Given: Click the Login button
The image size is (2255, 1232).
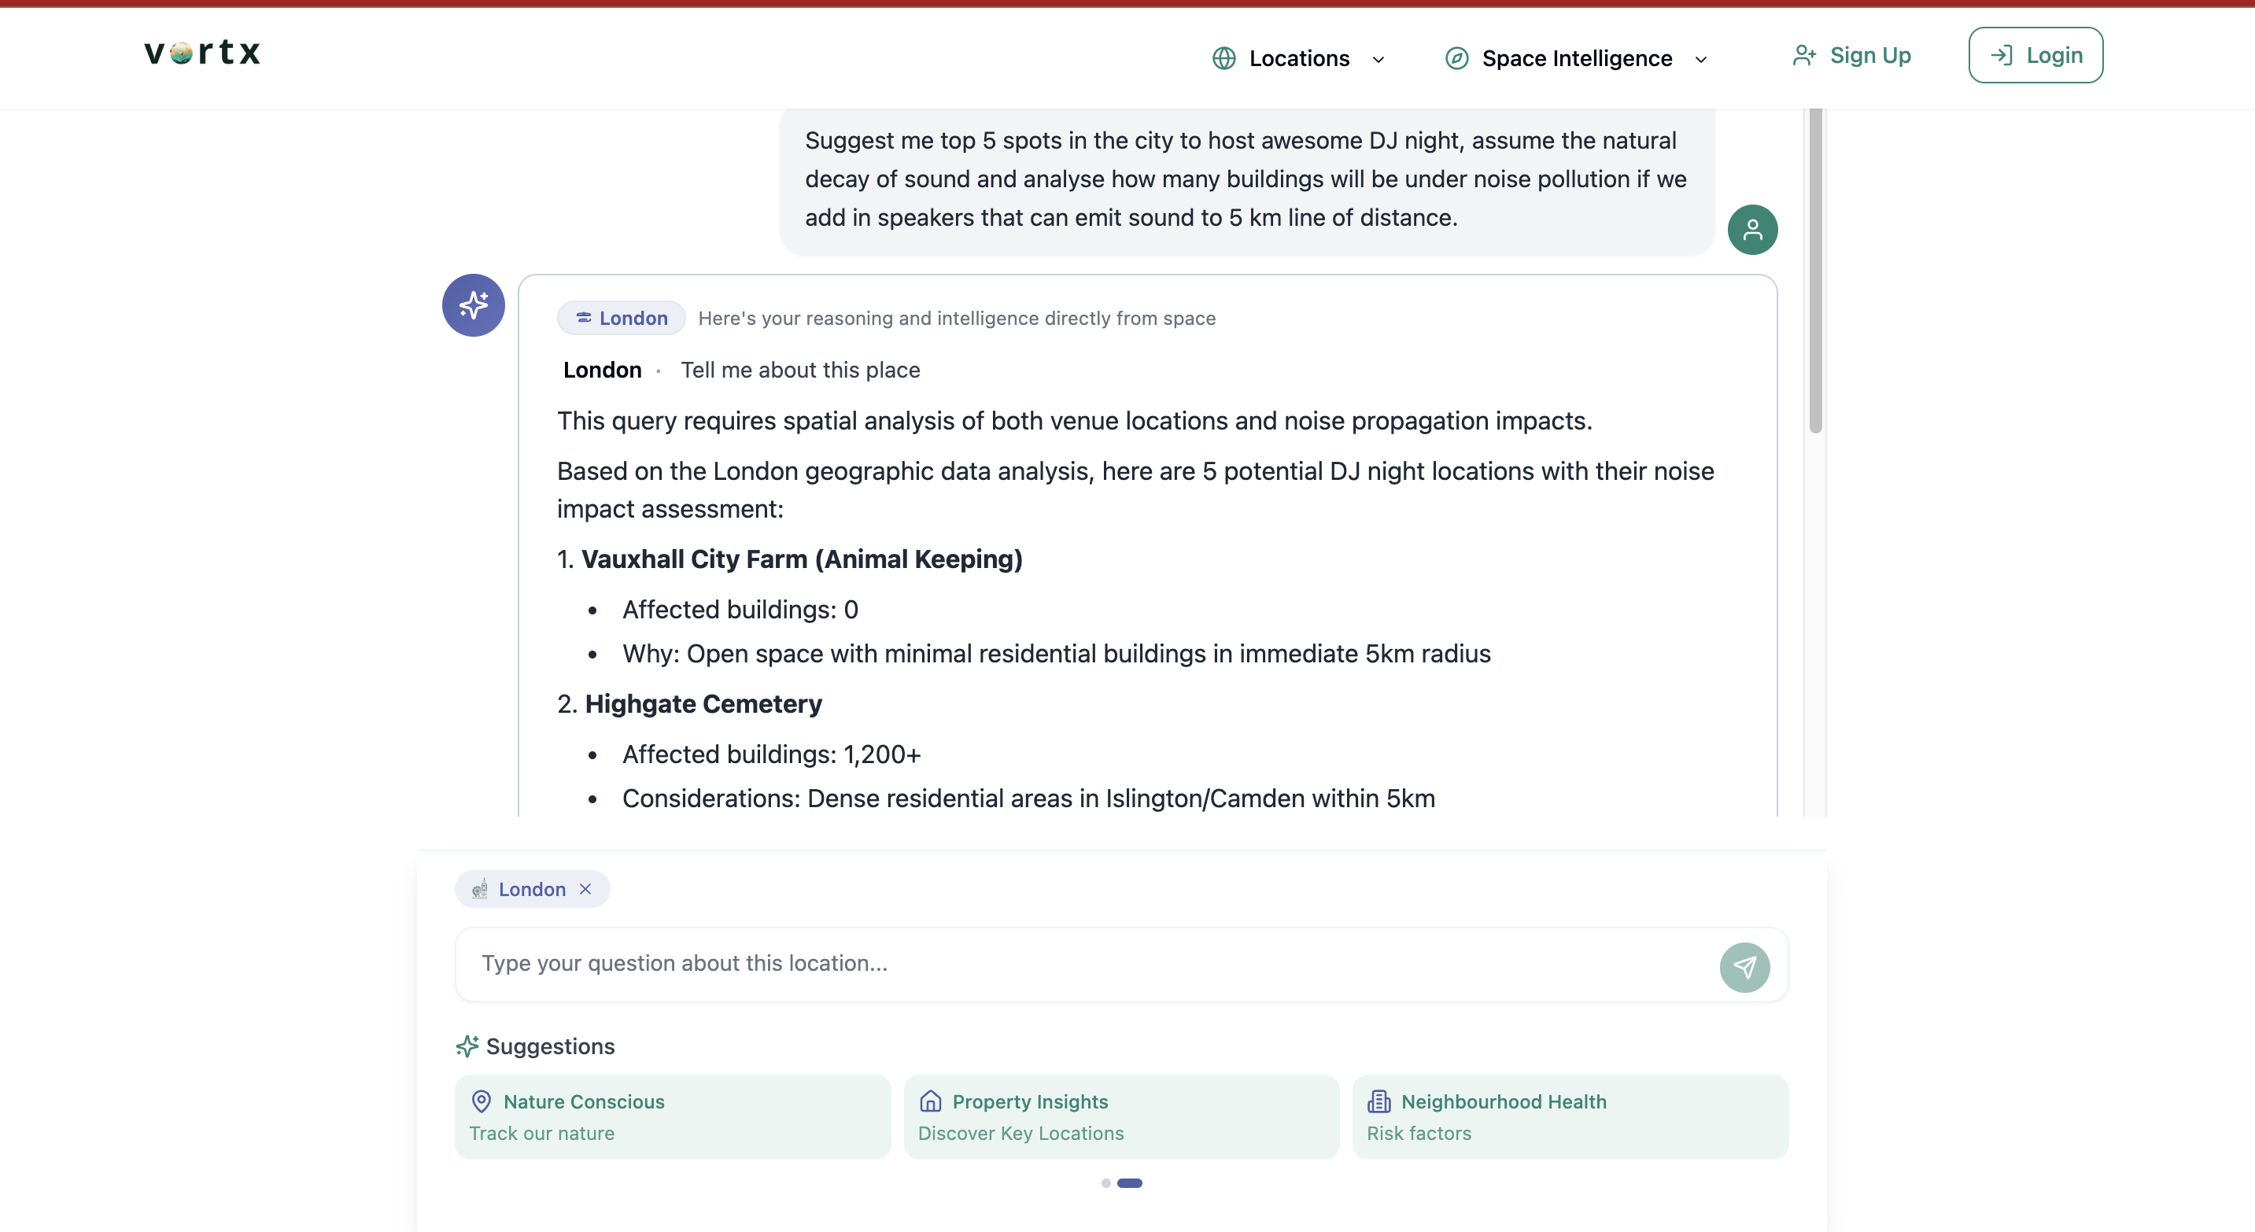Looking at the screenshot, I should 2035,55.
